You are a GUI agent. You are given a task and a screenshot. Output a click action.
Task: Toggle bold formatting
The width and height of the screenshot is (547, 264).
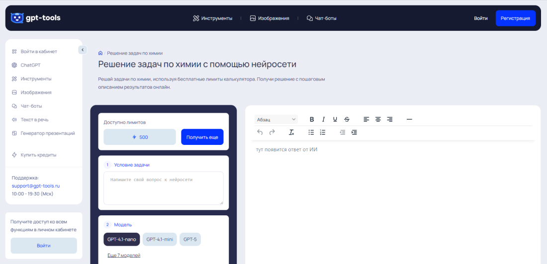[312, 120]
